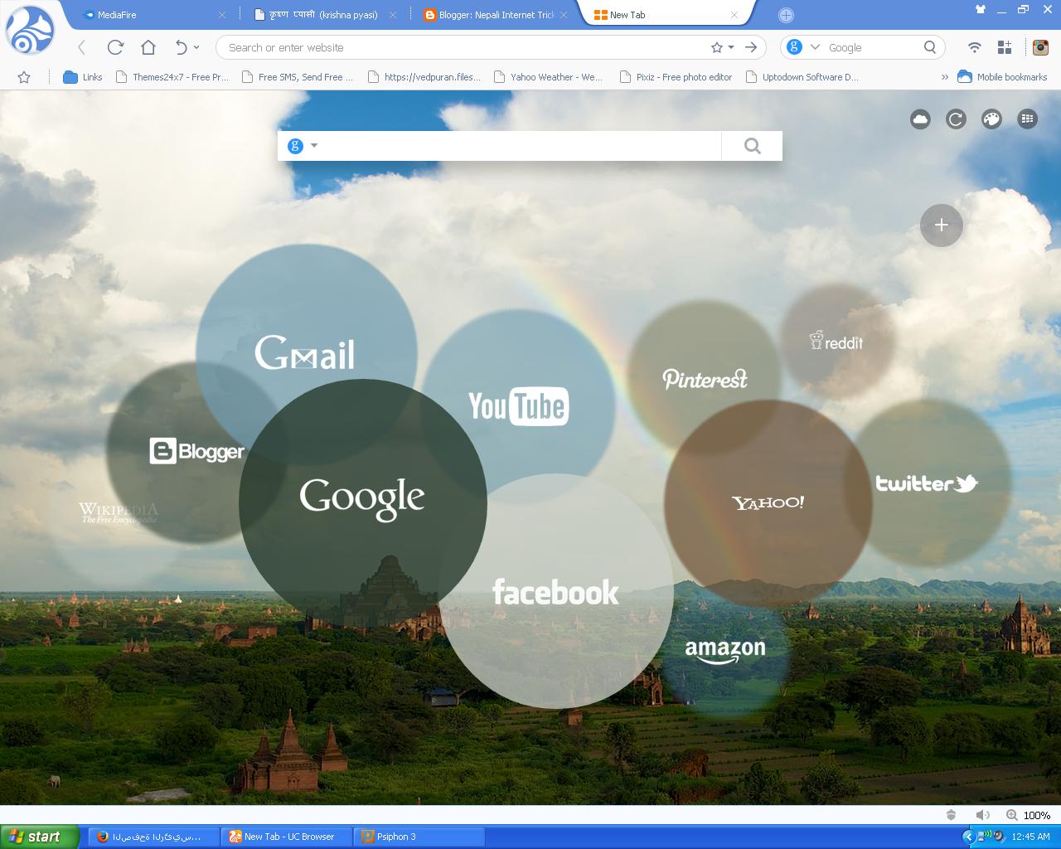Bookmark page with address bar star
This screenshot has height=849, width=1061.
click(x=717, y=47)
